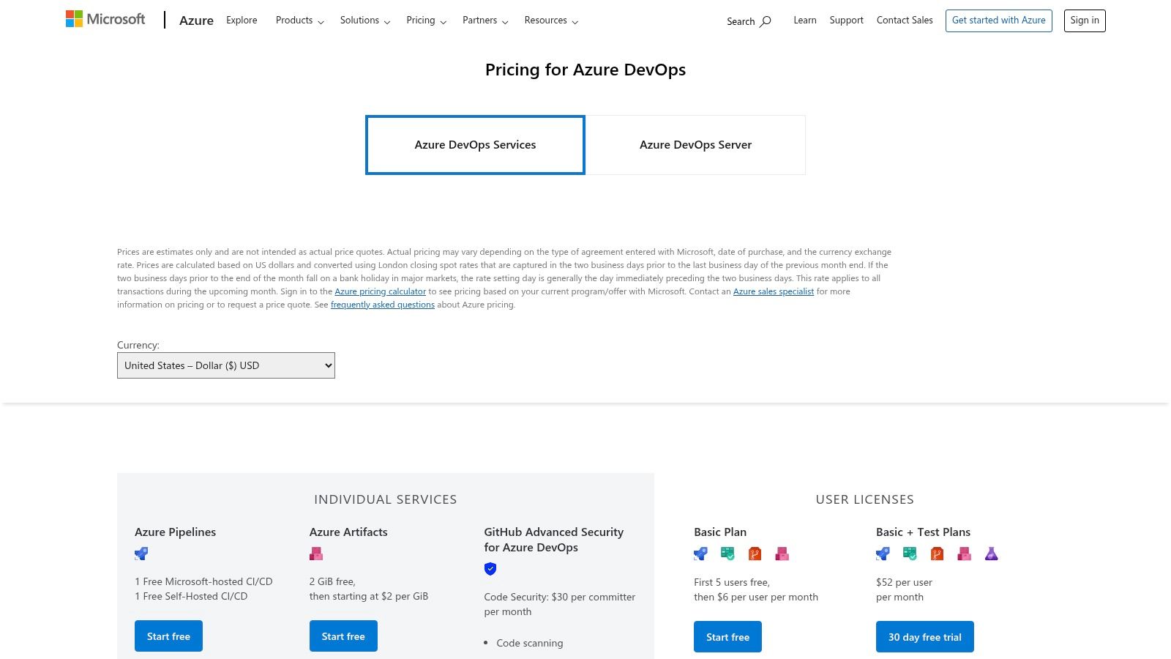Click the Get started with Azure button
The image size is (1171, 659).
click(x=998, y=21)
